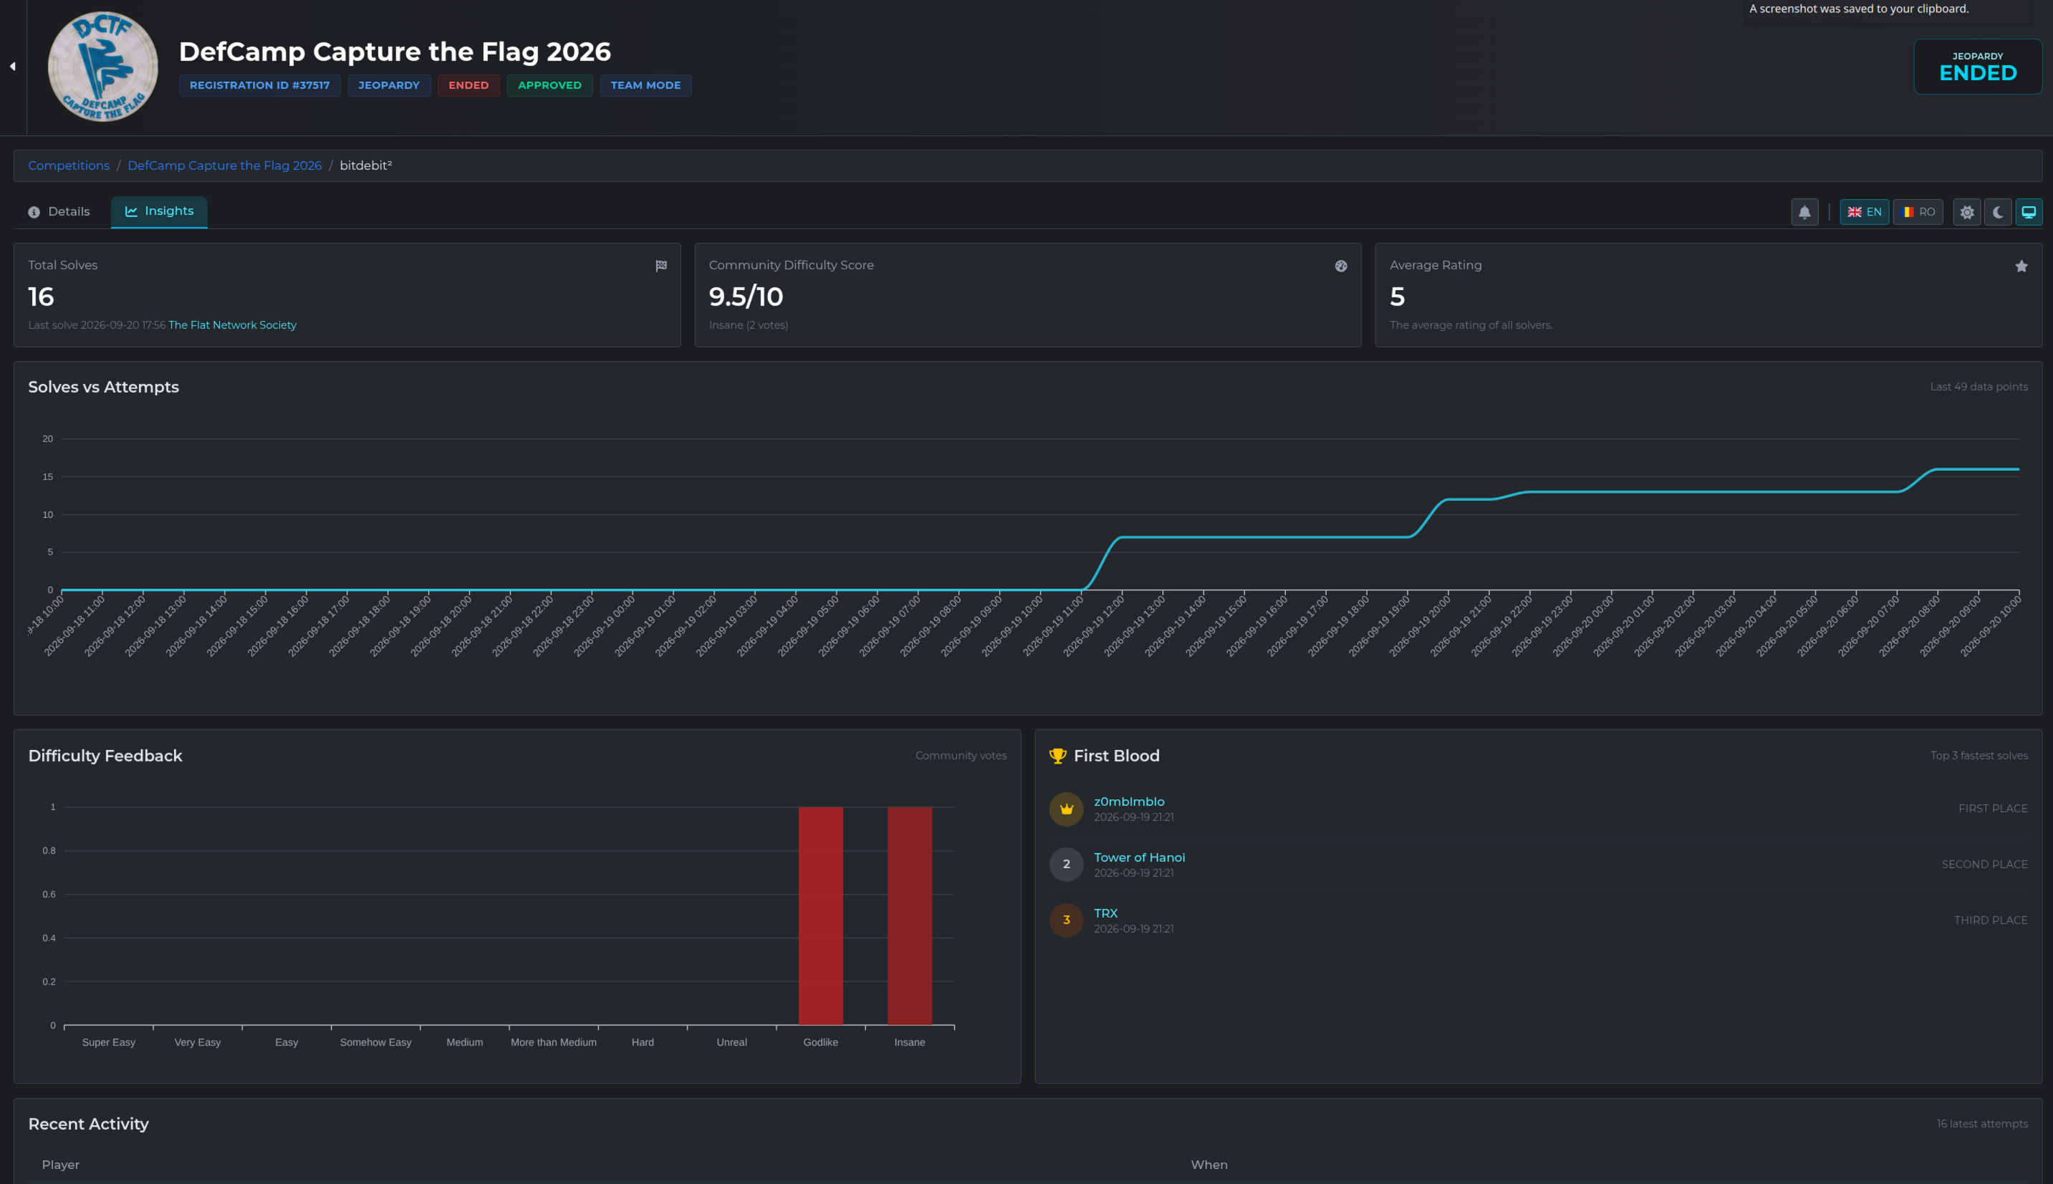Image resolution: width=2053 pixels, height=1184 pixels.
Task: Click the red ENDED status badge
Action: (x=468, y=85)
